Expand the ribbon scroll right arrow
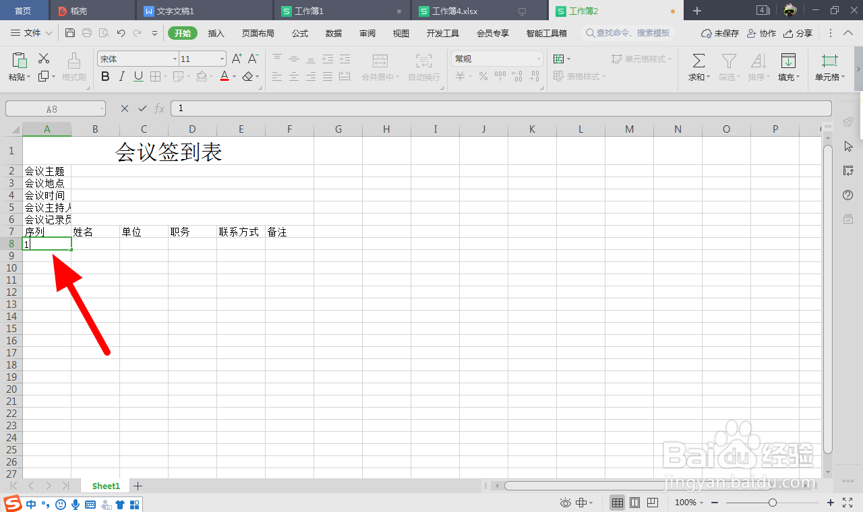 tap(858, 69)
